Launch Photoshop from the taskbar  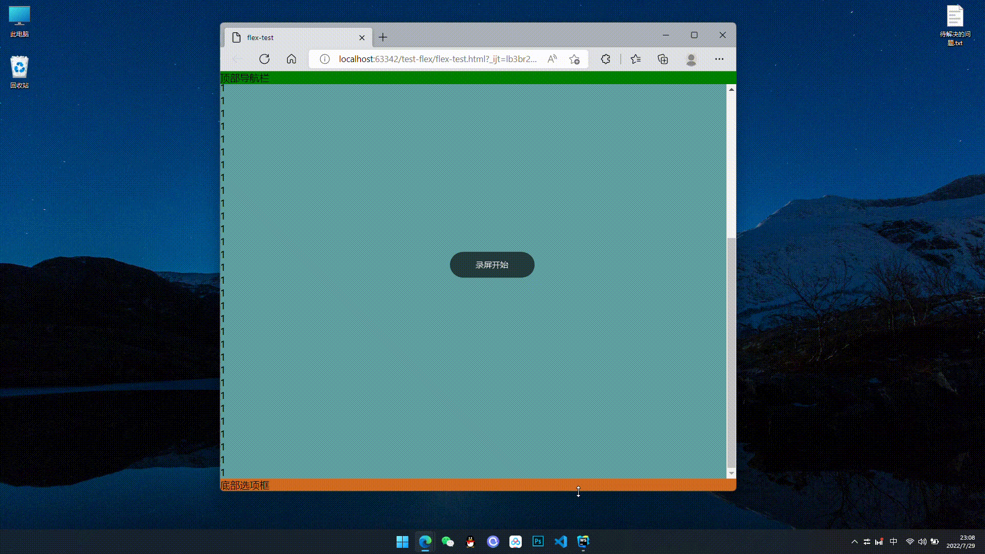click(x=538, y=541)
